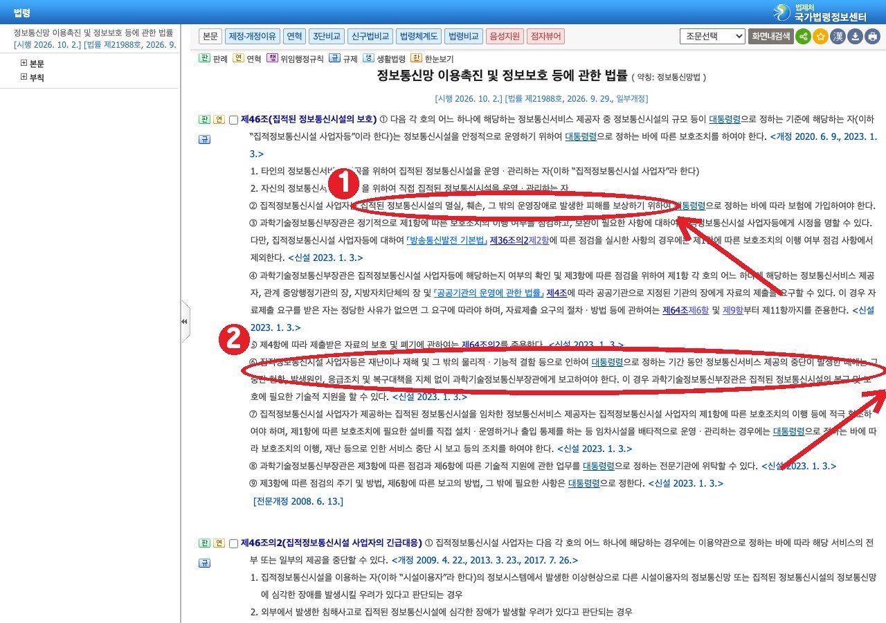The height and width of the screenshot is (623, 886).
Task: Follow the 제64조의2 link
Action: coord(481,345)
